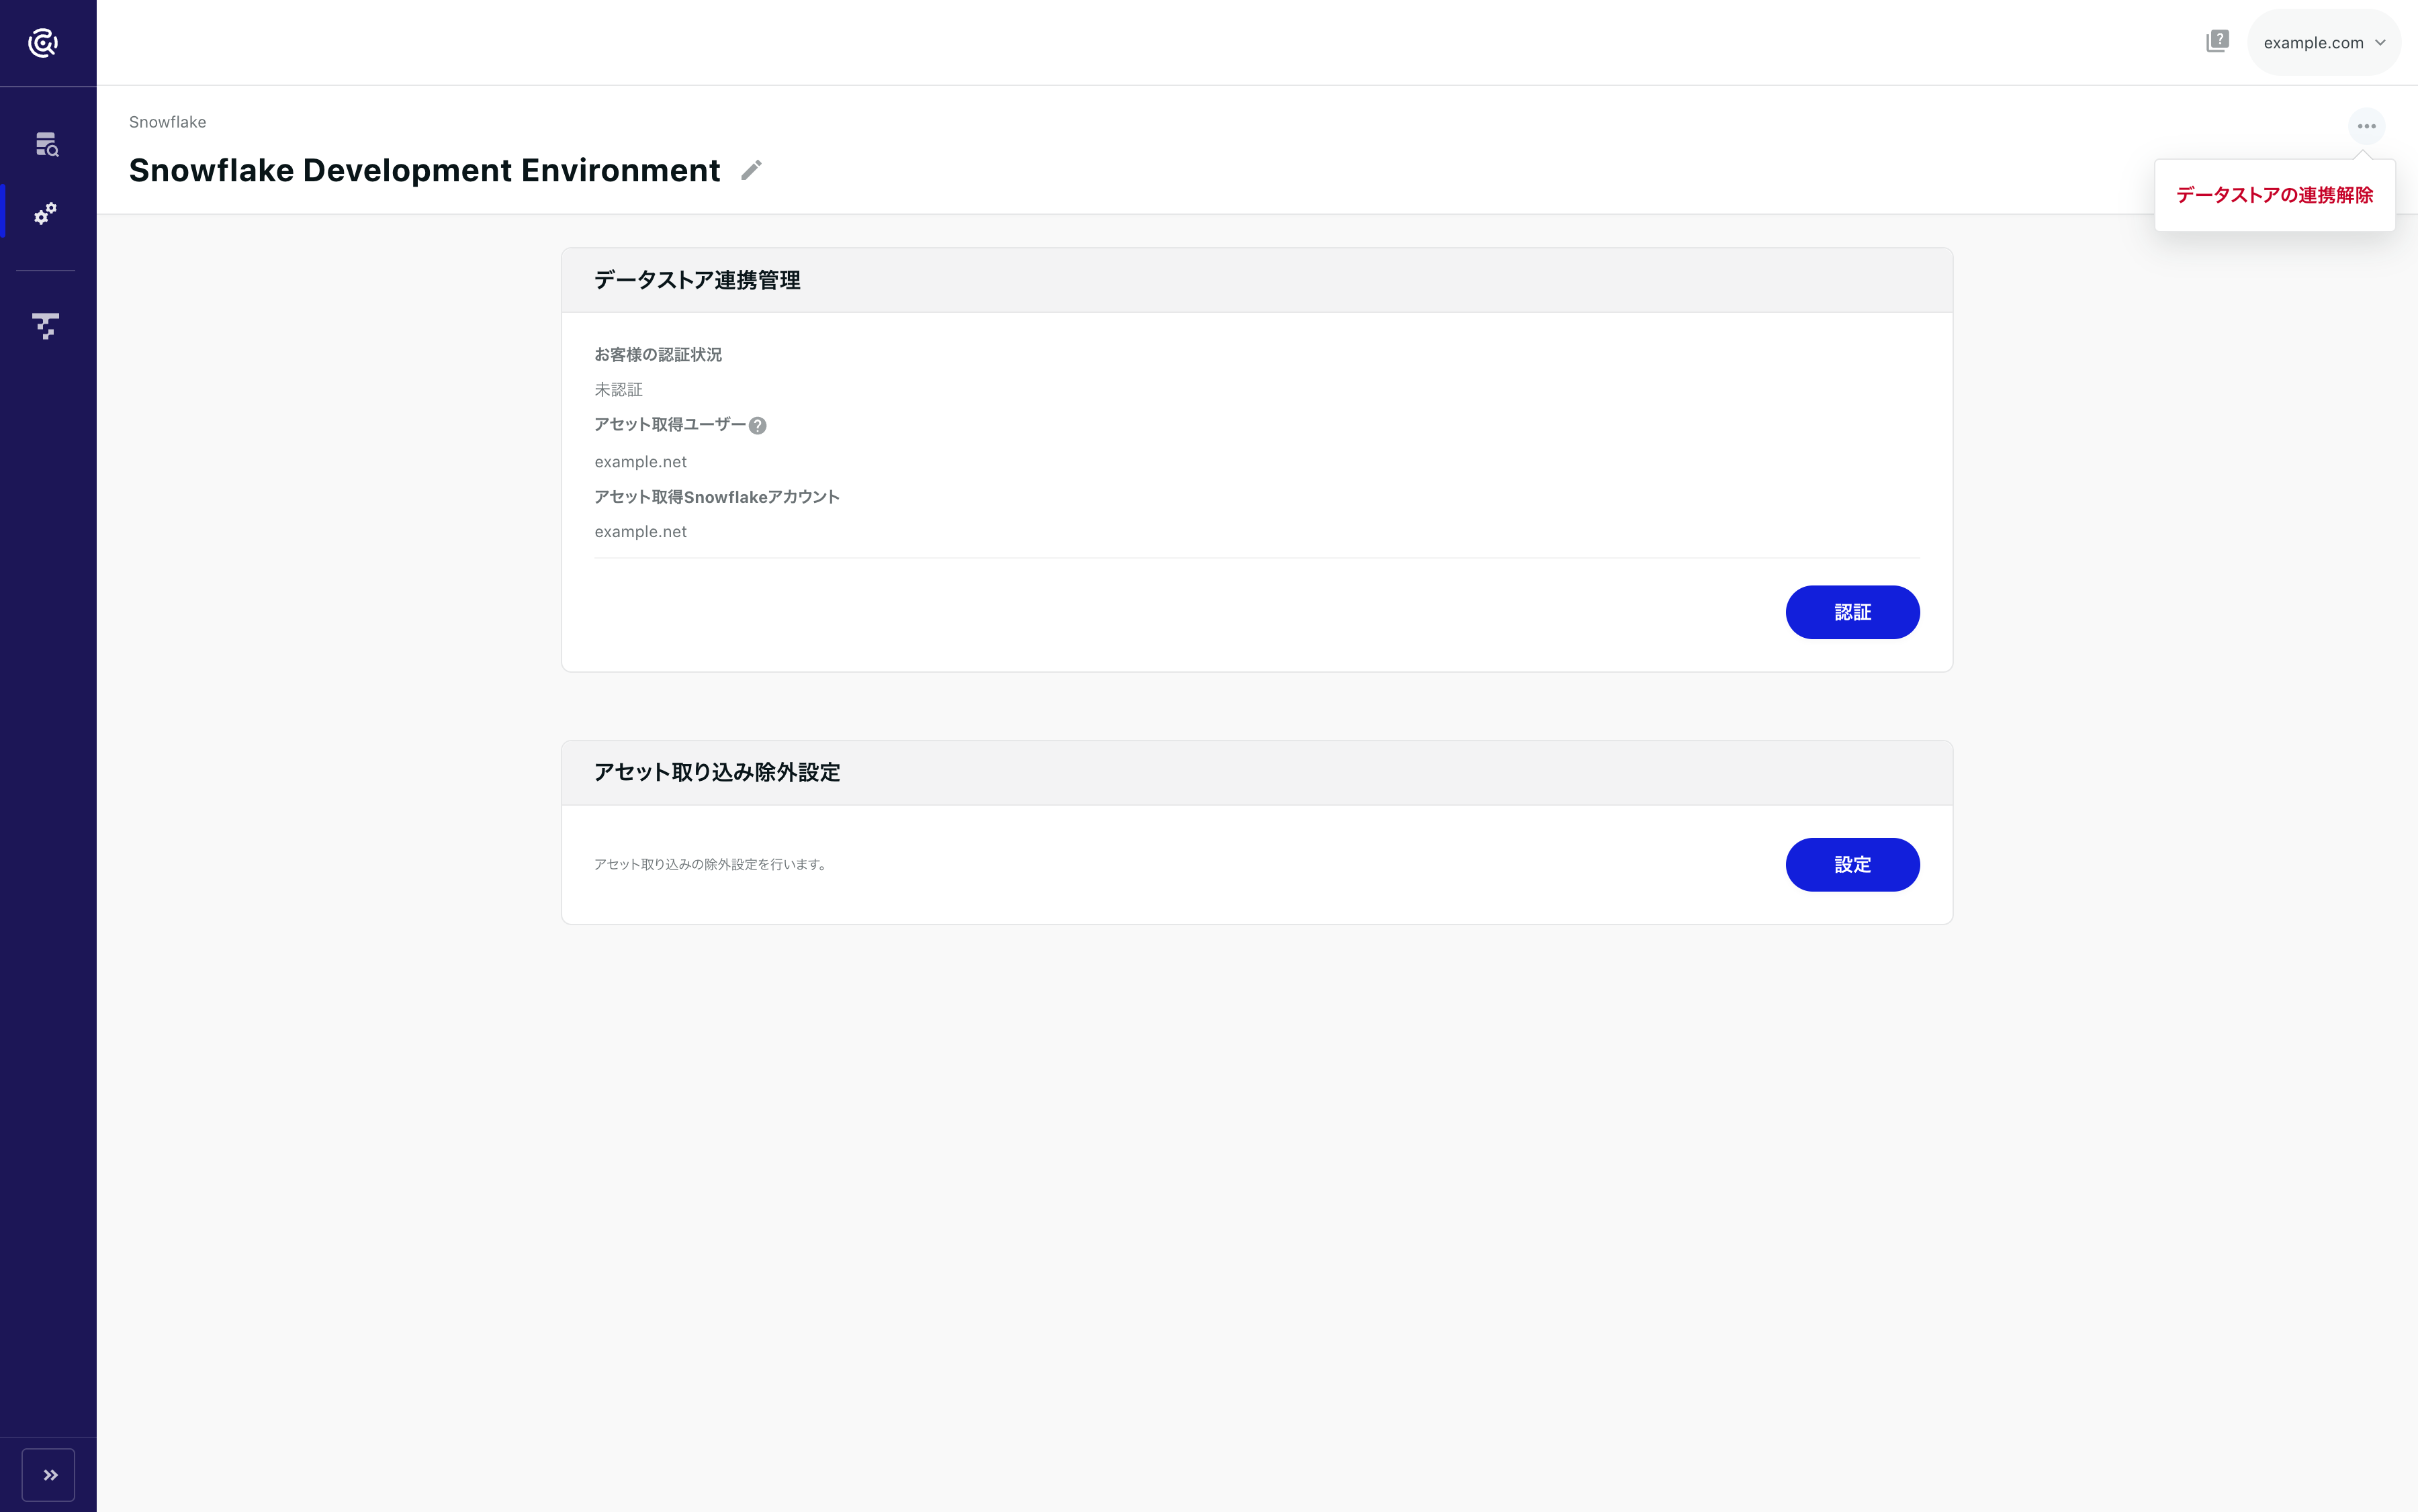The width and height of the screenshot is (2418, 1512).
Task: Open the data catalog search icon in sidebar
Action: point(47,145)
